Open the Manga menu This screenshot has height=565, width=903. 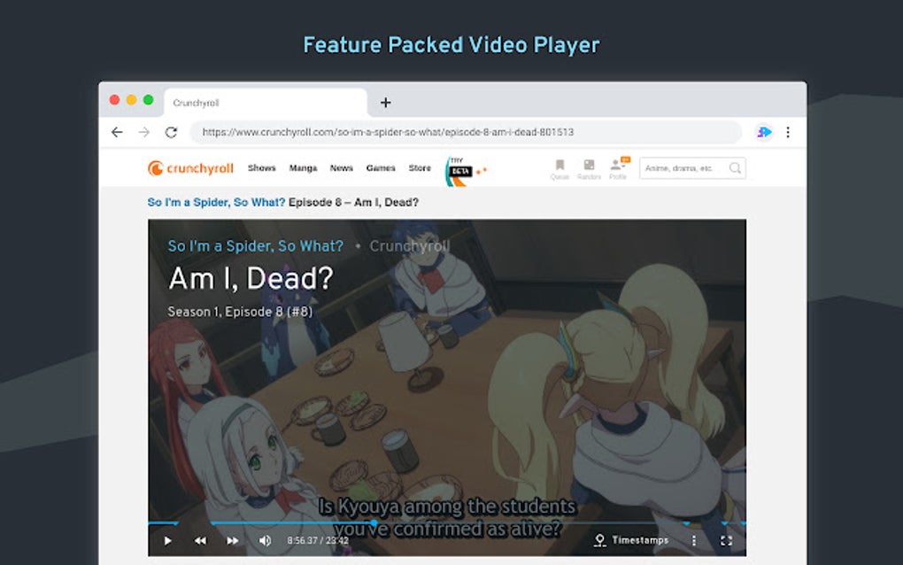303,168
